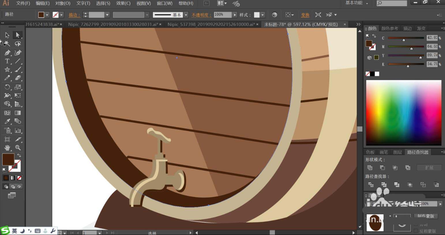Select the Column Graph tool

click(18, 130)
